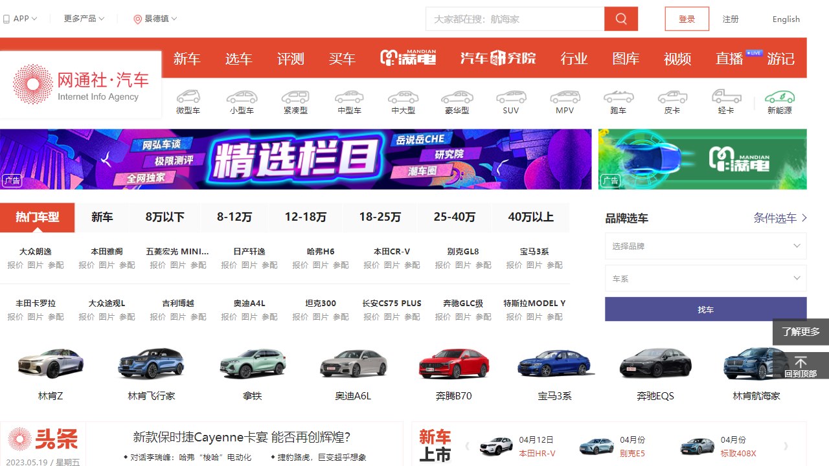This screenshot has height=466, width=829.
Task: Click the next arrow in 新车上市 carousel
Action: coord(786,446)
